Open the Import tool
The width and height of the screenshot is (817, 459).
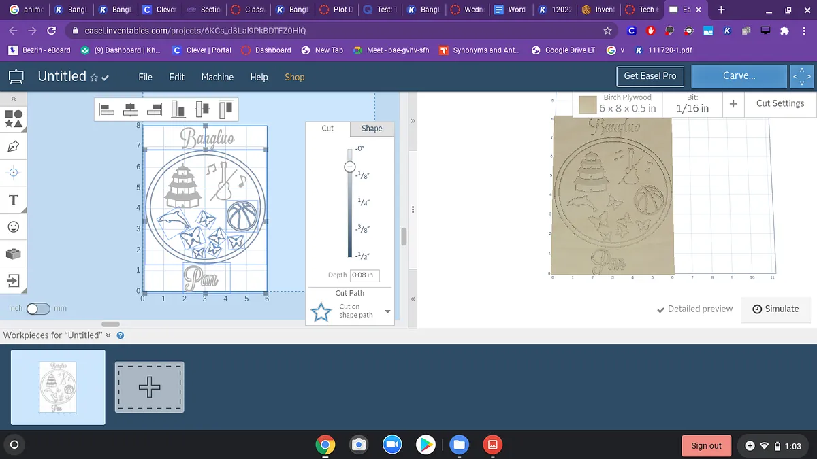[14, 279]
